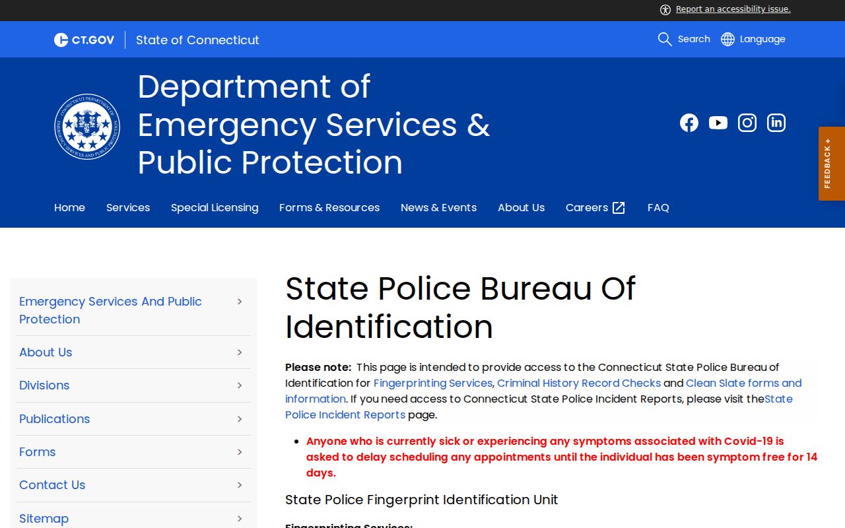Click Report an accessibility issue link
The height and width of the screenshot is (528, 845).
tap(733, 9)
